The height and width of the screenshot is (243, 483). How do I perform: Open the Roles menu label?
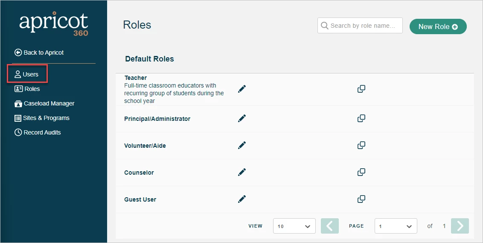[x=32, y=89]
